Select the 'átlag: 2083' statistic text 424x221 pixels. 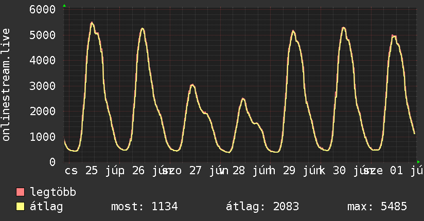pos(262,207)
